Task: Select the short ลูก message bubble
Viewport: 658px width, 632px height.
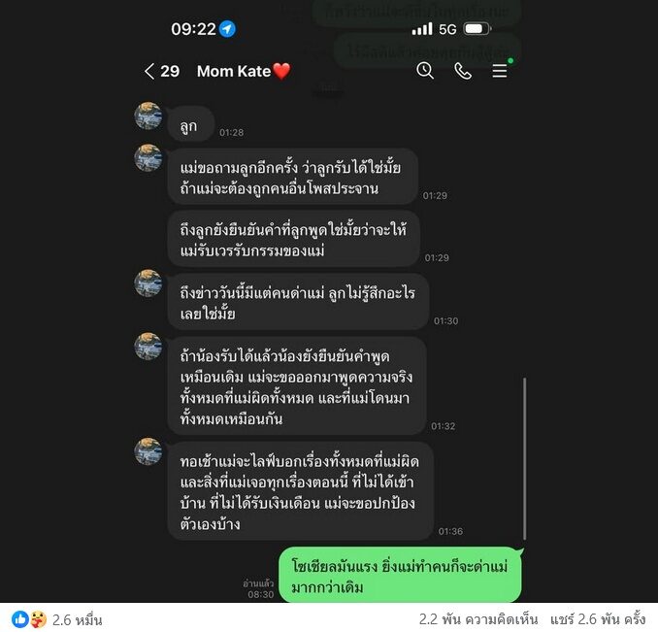Action: [x=190, y=125]
